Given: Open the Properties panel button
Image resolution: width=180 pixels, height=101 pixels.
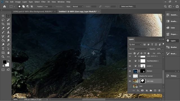Looking at the screenshot, I should tap(172, 34).
